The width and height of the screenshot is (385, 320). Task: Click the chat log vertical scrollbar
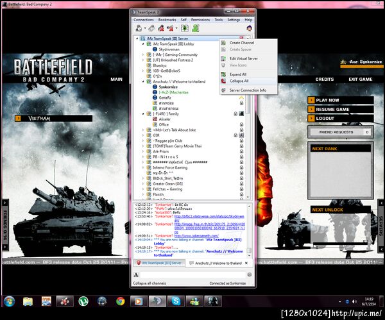tap(249, 231)
